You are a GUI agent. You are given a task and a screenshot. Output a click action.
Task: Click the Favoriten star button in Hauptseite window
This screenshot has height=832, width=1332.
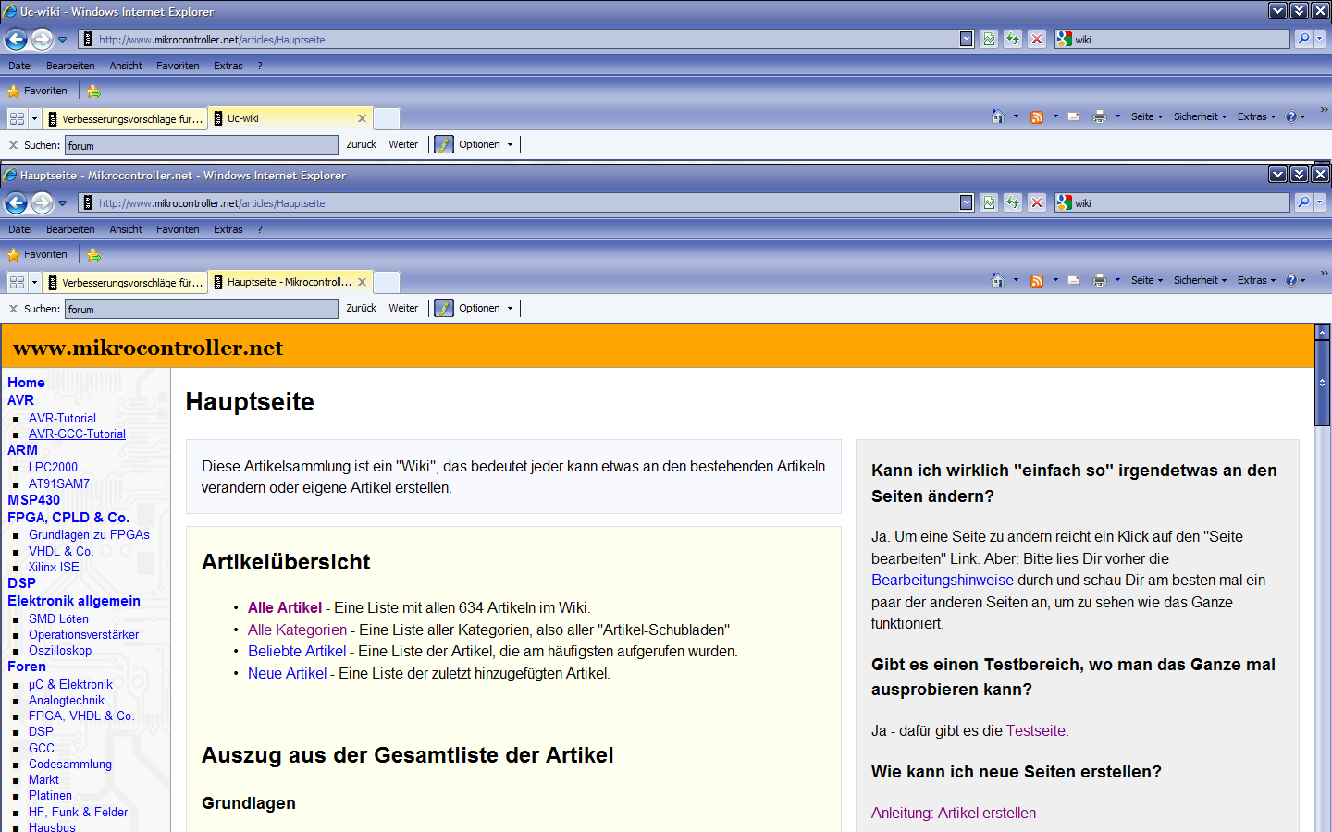[x=38, y=254]
